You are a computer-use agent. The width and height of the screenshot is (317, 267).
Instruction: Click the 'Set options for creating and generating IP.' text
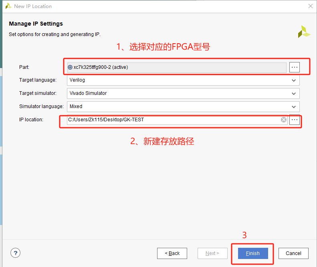(55, 34)
